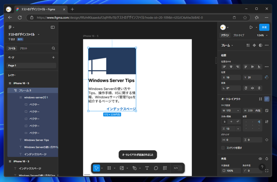Switch to the アセット tab
277x182 pixels.
(x=24, y=48)
